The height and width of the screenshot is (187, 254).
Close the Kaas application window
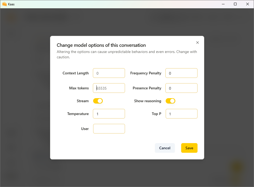tap(248, 4)
